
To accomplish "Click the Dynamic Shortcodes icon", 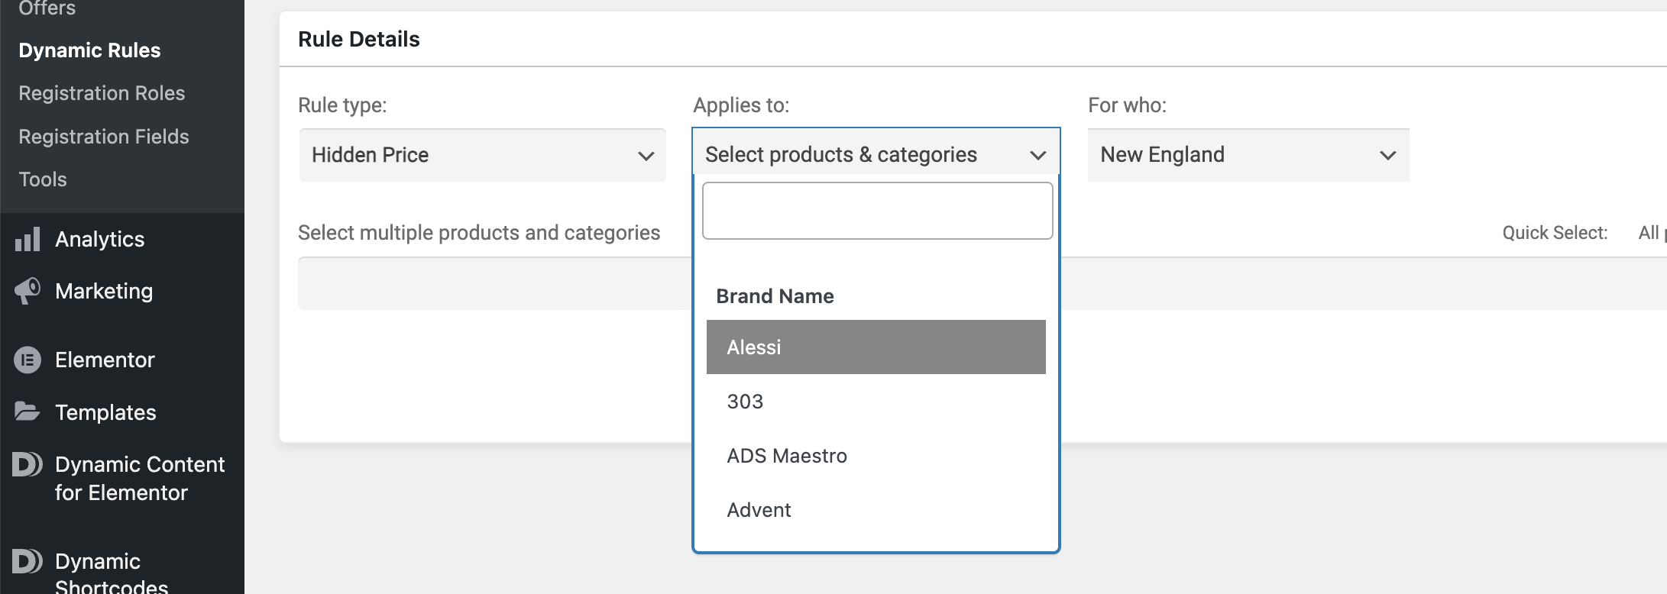I will 28,561.
